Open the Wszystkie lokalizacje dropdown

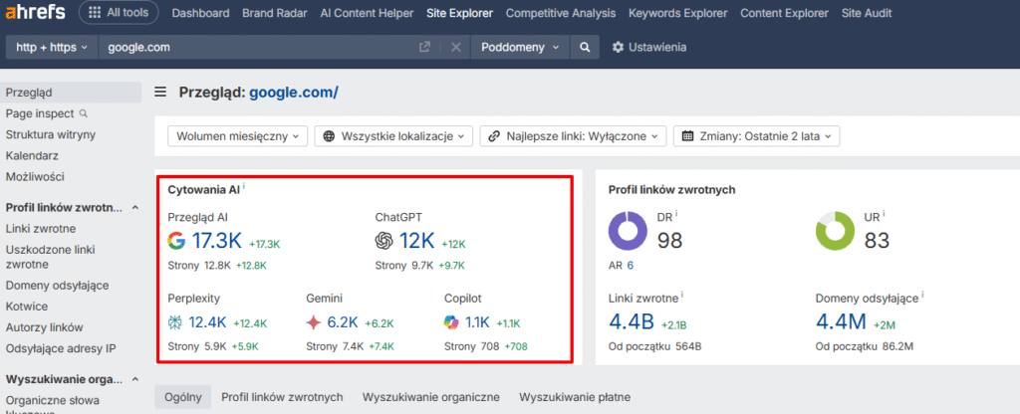[x=393, y=136]
